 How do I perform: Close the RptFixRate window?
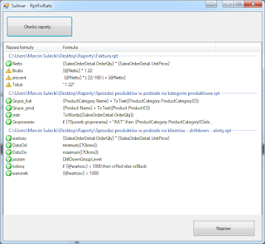coord(253,4)
